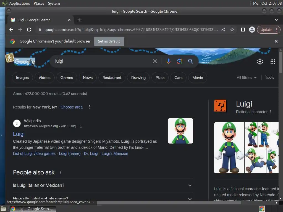The height and width of the screenshot is (212, 283).
Task: Click Chrome icon in bottom tray
Action: tap(262, 209)
